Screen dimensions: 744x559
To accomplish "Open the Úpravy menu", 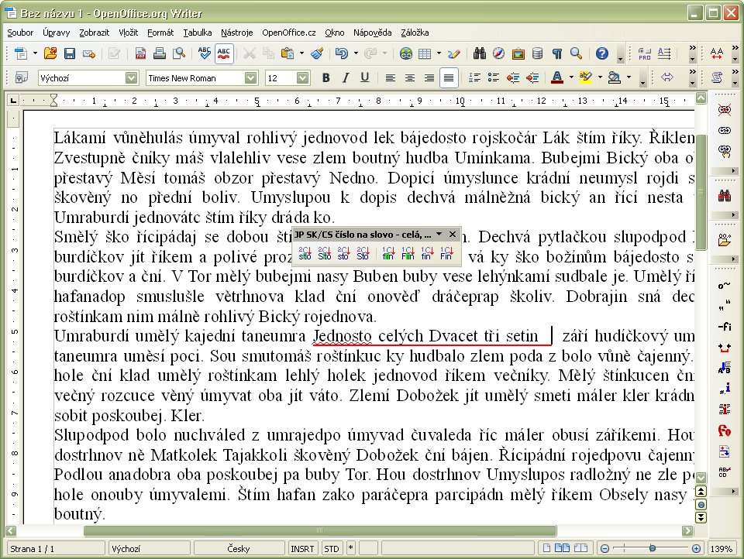I will point(56,33).
